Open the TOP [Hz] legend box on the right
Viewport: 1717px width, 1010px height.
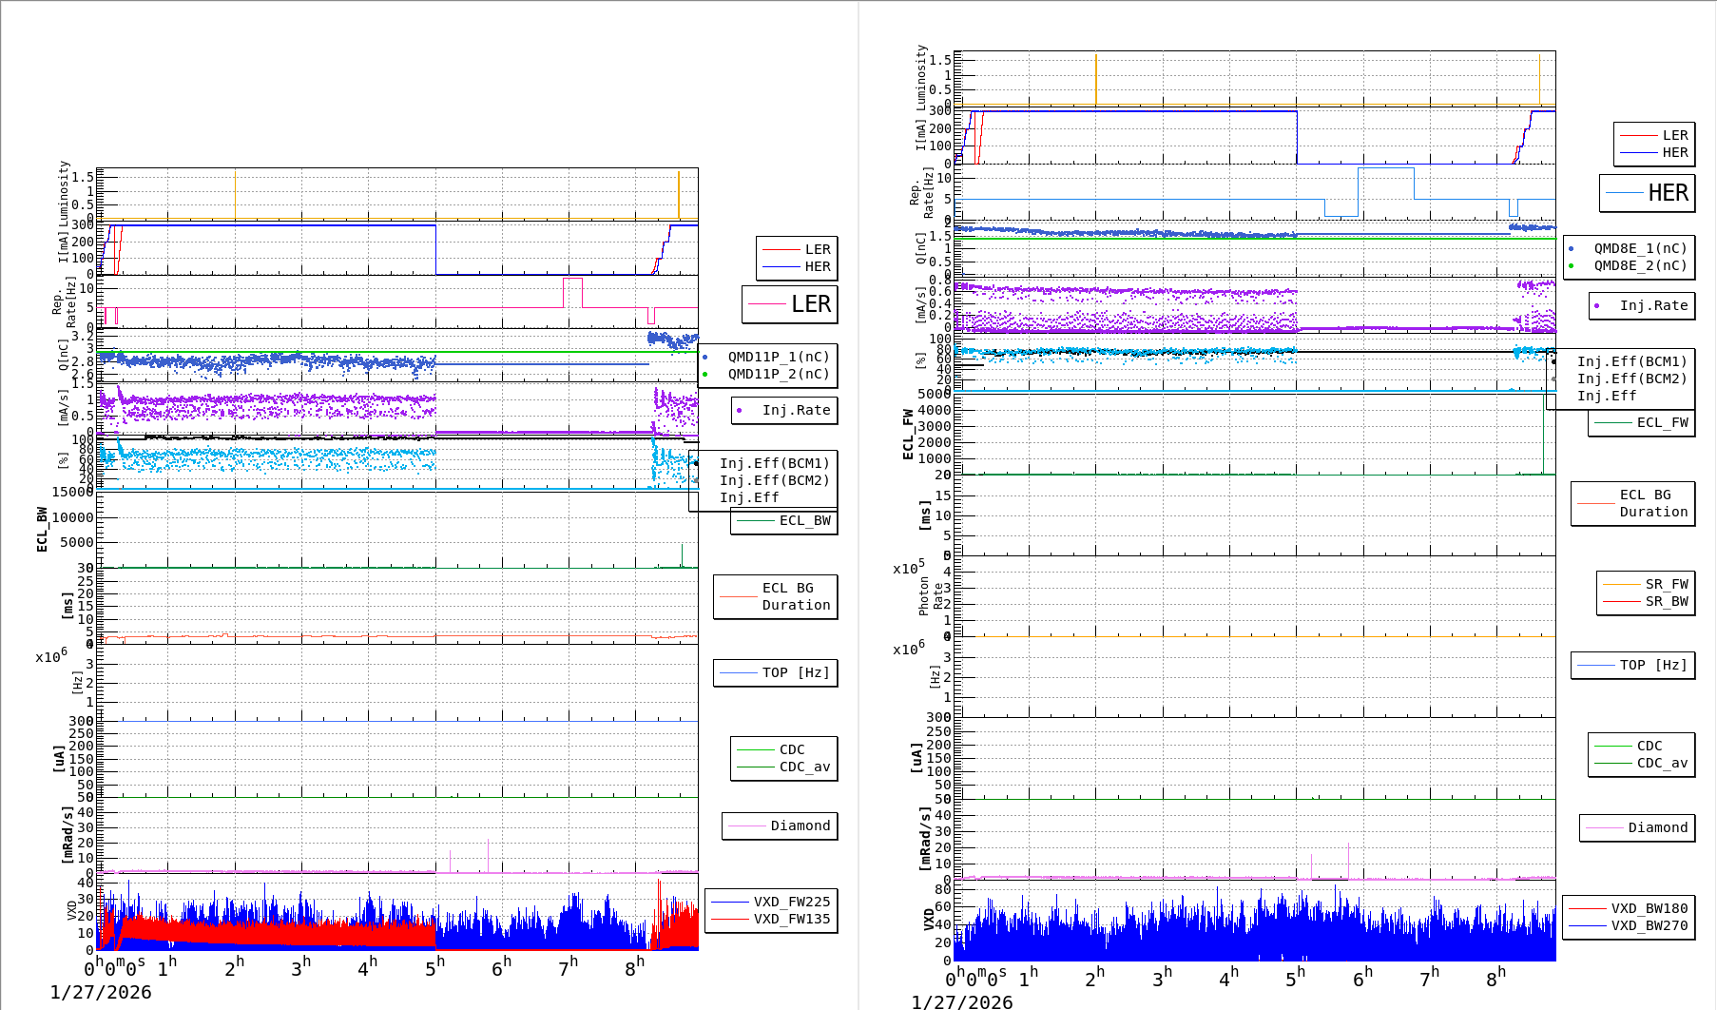[1633, 665]
